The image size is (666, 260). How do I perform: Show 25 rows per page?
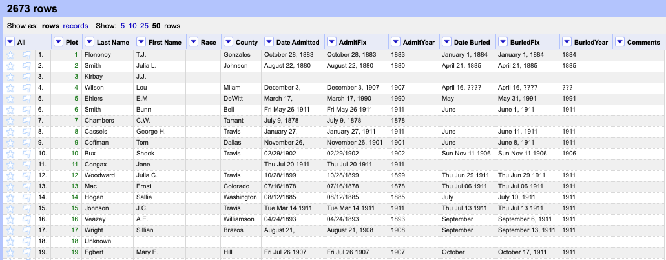[x=145, y=26]
